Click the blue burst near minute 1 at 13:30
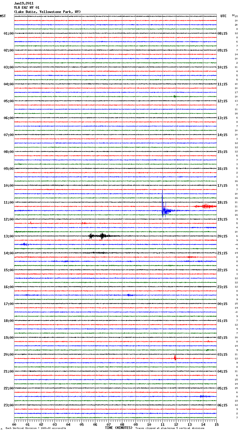This screenshot has height=432, width=239. 24,244
